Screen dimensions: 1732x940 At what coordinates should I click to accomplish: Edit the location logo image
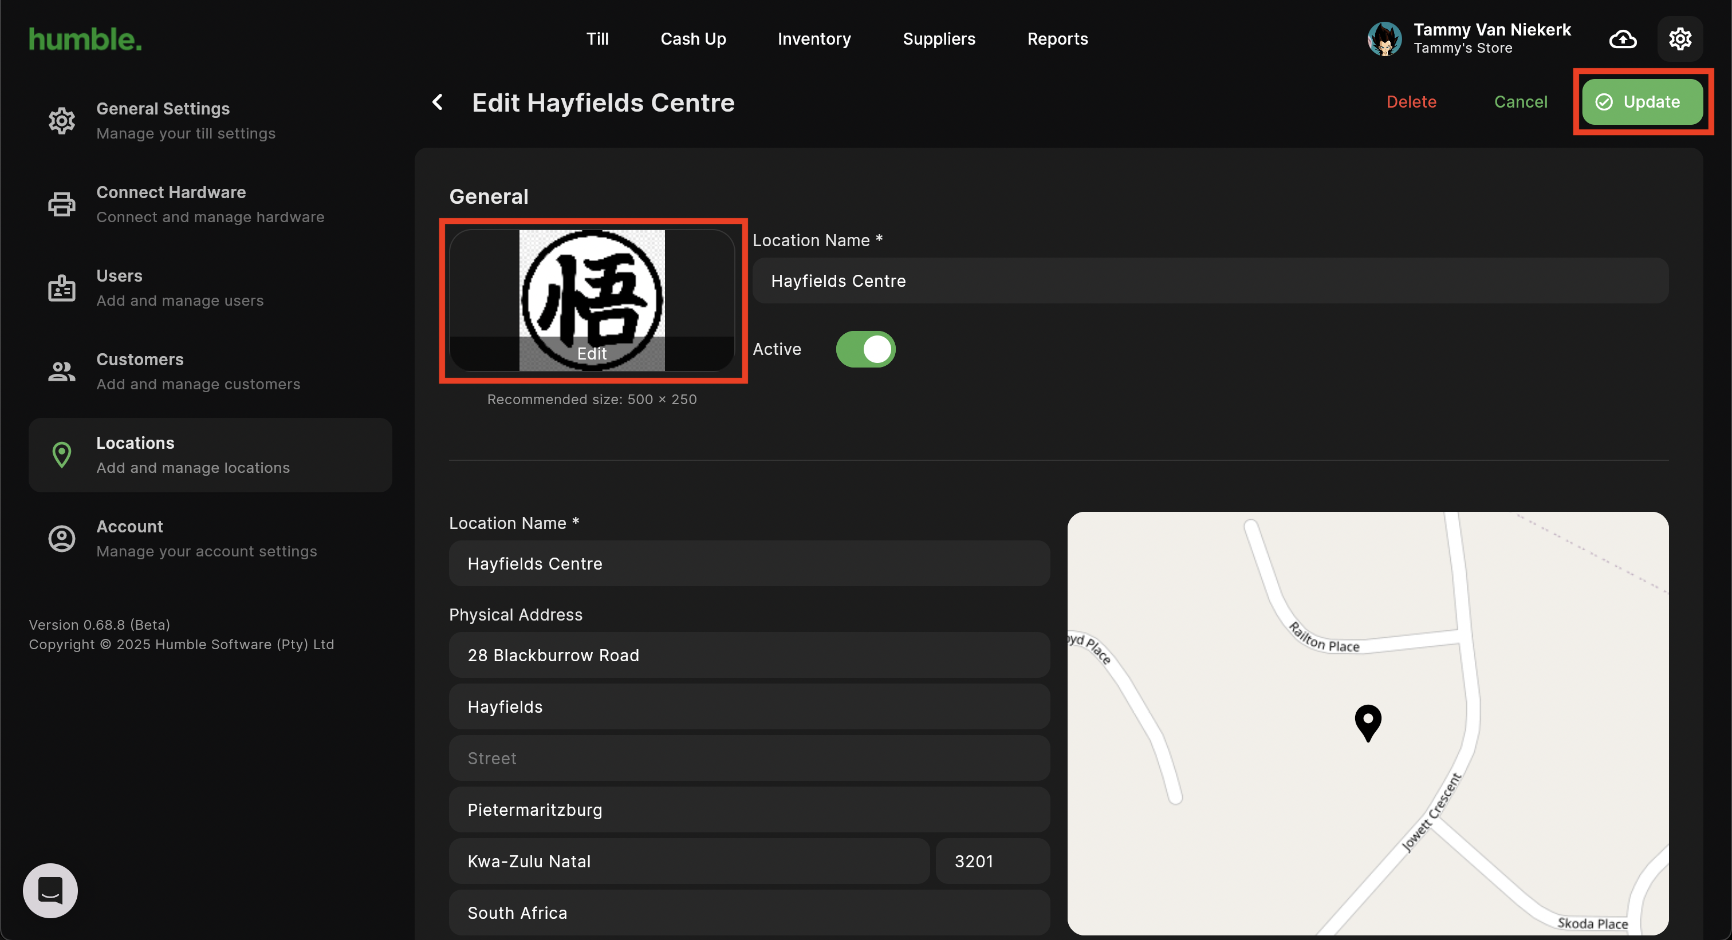[x=592, y=301]
